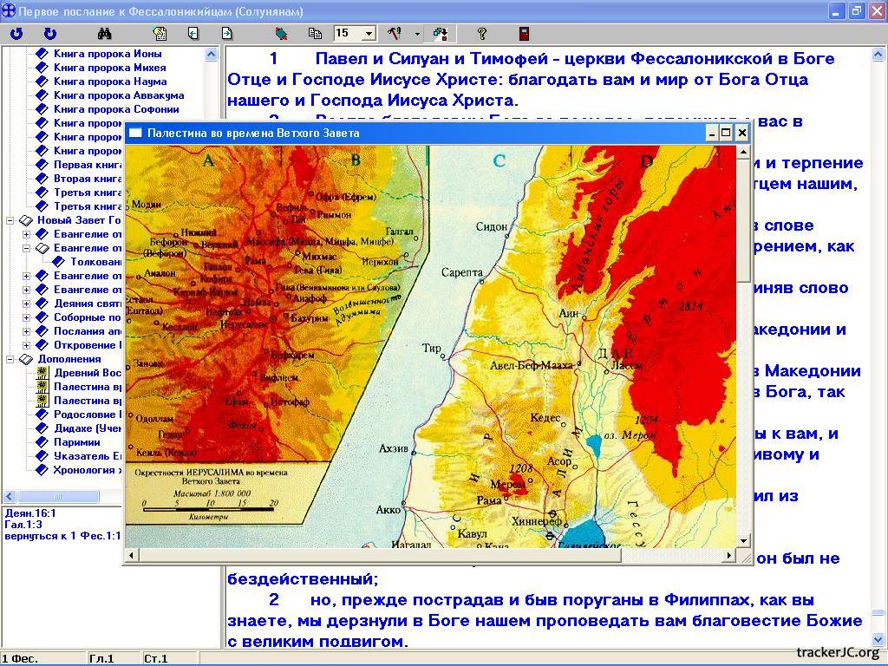Select Книга пророка Ионы in tree
The height and width of the screenshot is (666, 888).
coord(108,54)
